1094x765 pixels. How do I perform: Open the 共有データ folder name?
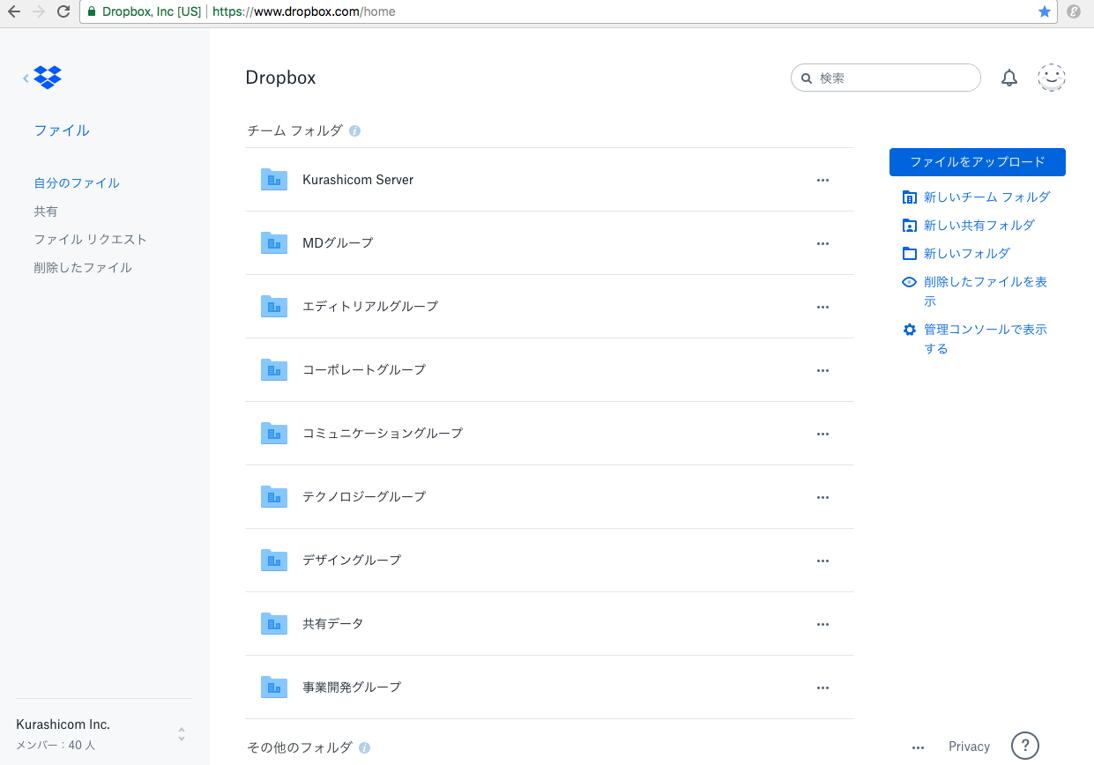pos(333,624)
